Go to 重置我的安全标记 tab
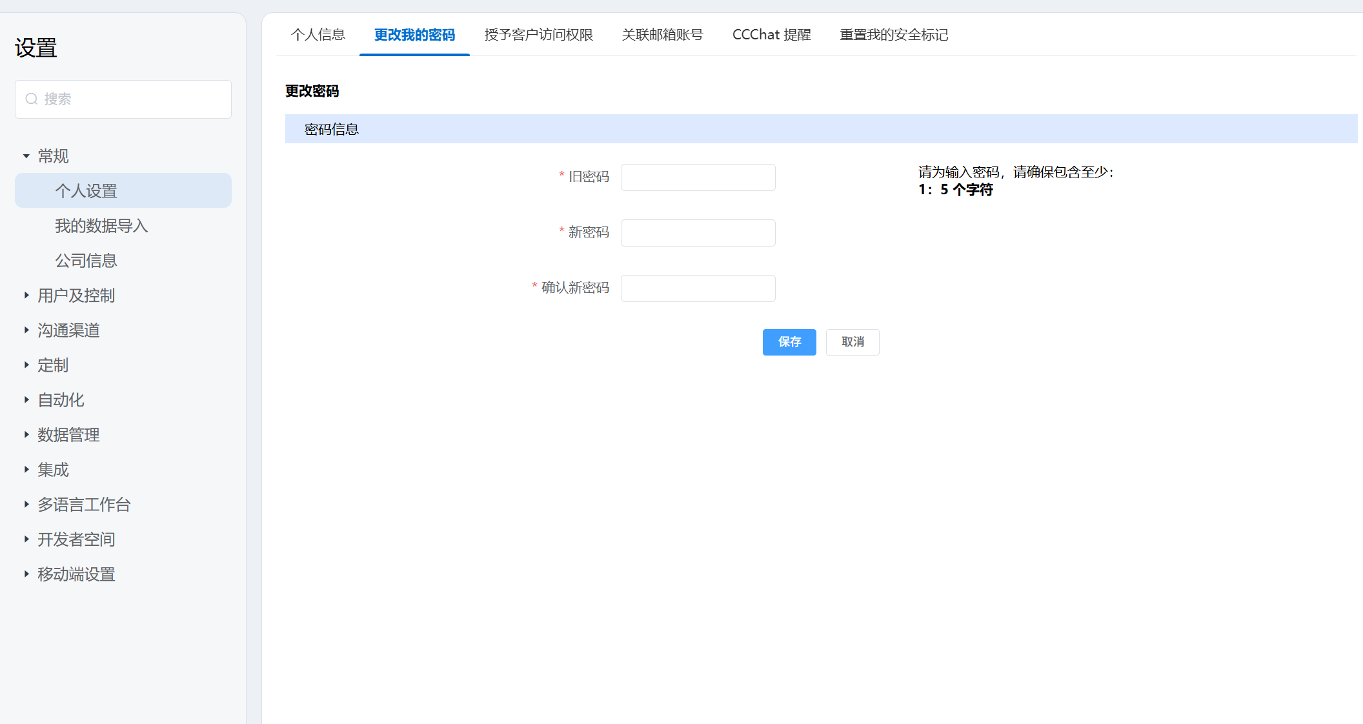Viewport: 1363px width, 724px height. pyautogui.click(x=893, y=35)
